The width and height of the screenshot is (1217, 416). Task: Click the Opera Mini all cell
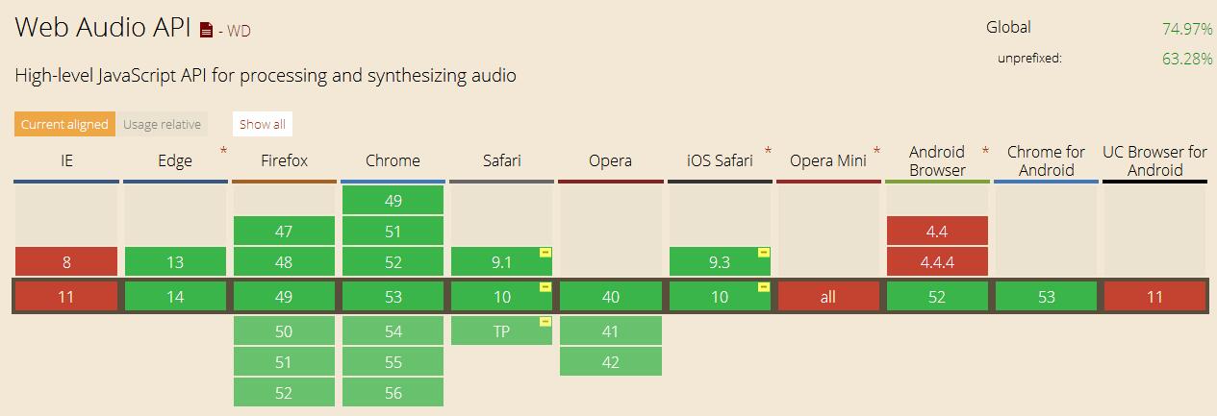click(828, 297)
